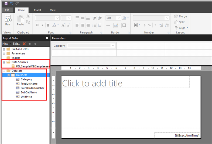This screenshot has height=144, width=212.
Task: Click the Save icon in title bar
Action: pyautogui.click(x=6, y=3)
